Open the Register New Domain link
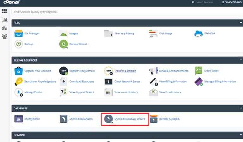The width and height of the screenshot is (243, 142). pos(82,71)
